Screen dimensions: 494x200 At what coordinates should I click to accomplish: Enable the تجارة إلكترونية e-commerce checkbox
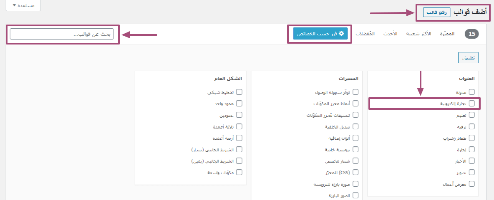[472, 104]
